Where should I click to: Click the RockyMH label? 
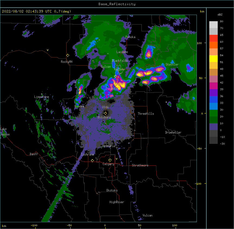(x=67, y=62)
